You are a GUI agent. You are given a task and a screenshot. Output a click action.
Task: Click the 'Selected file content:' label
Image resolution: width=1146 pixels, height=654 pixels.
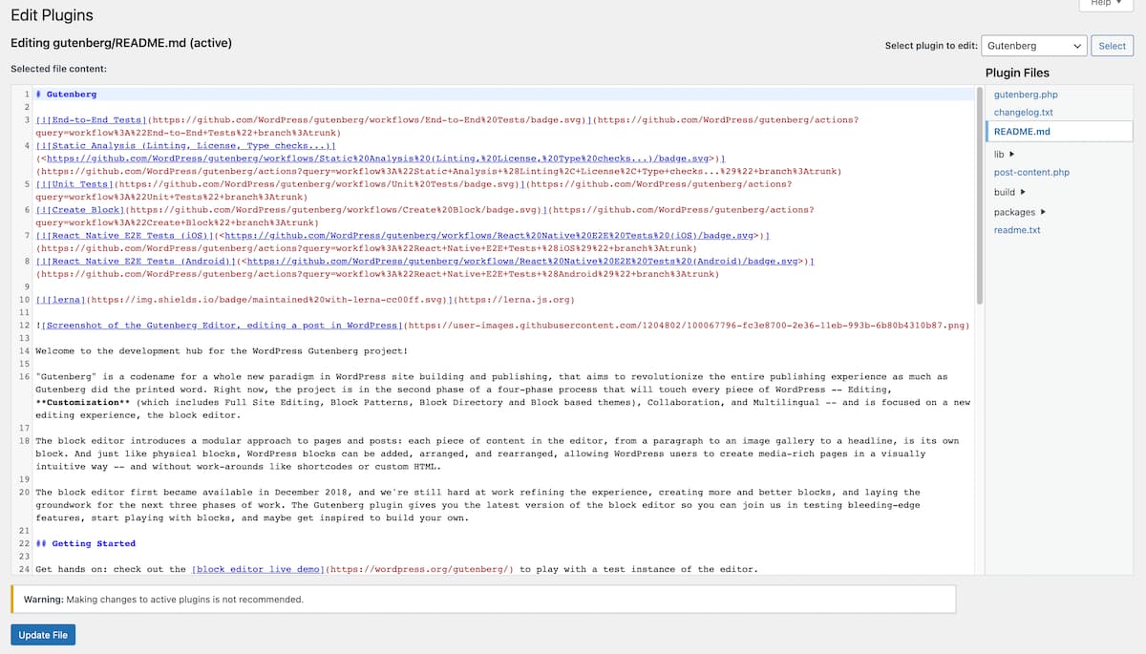(x=58, y=69)
